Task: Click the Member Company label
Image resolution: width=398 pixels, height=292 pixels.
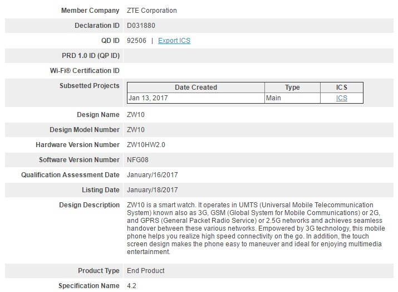Action: (x=90, y=11)
